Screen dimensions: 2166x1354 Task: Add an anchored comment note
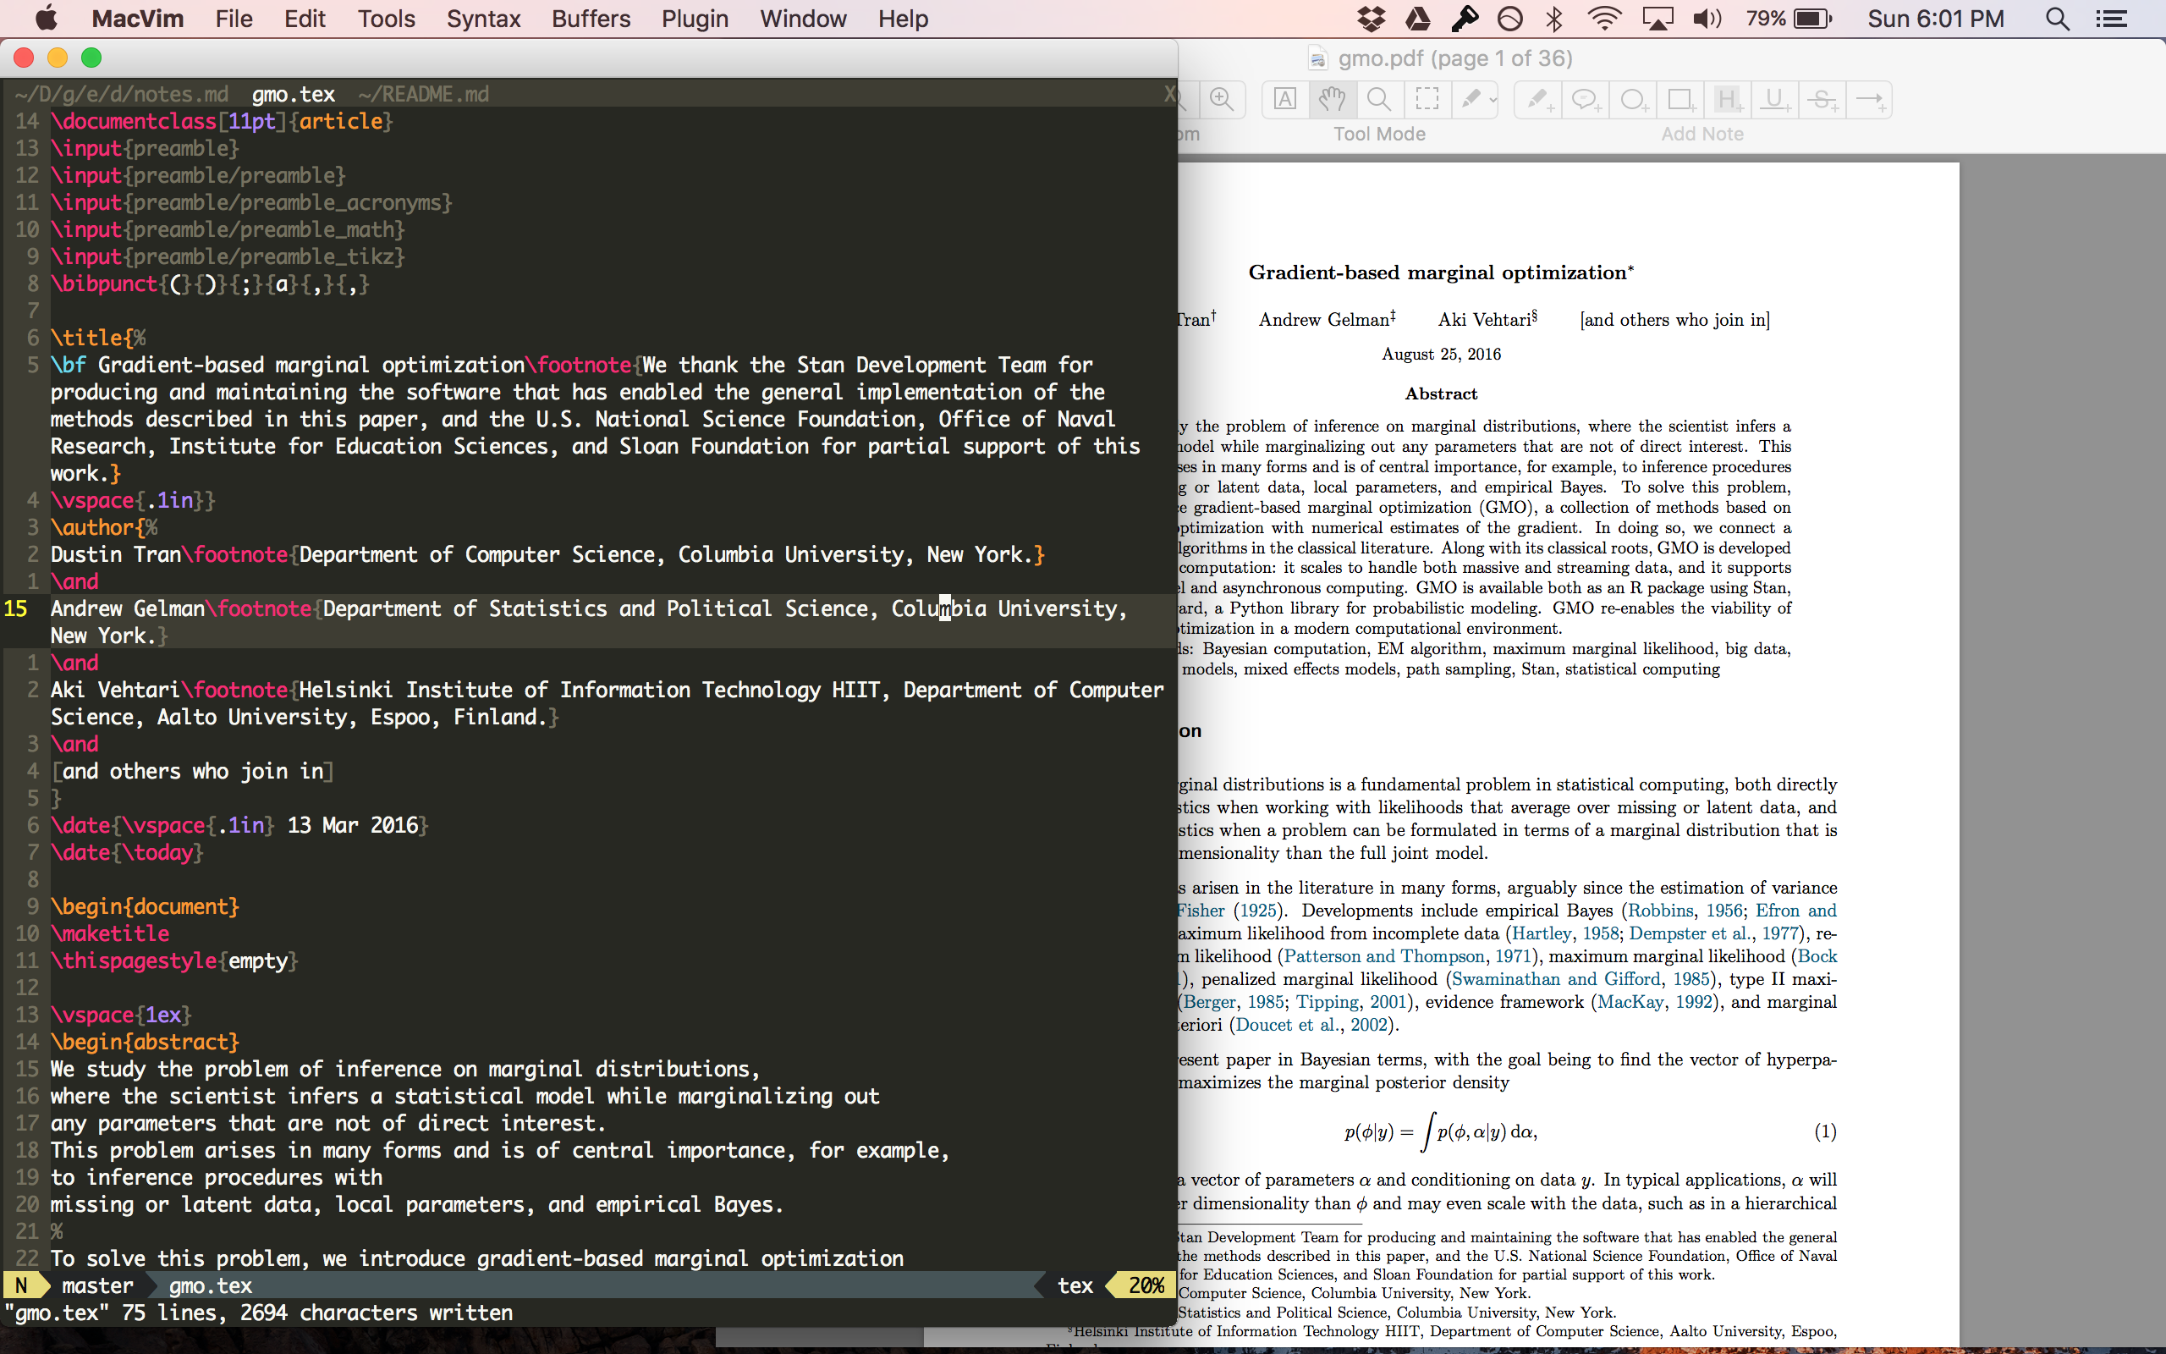coord(1585,99)
